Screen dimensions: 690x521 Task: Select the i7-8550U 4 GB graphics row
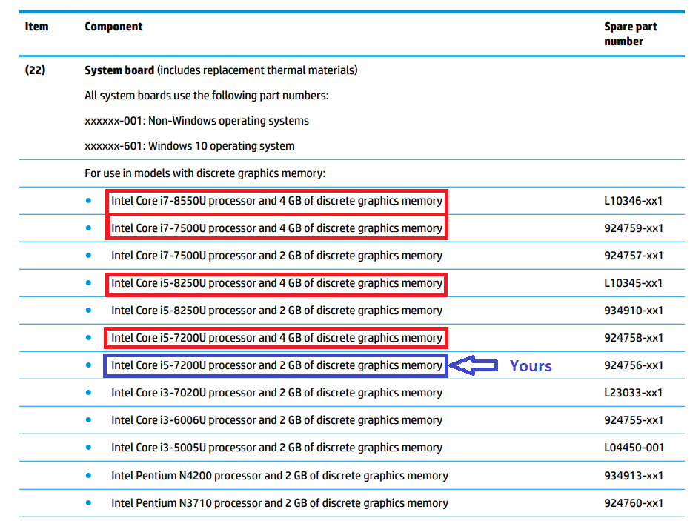(352, 201)
